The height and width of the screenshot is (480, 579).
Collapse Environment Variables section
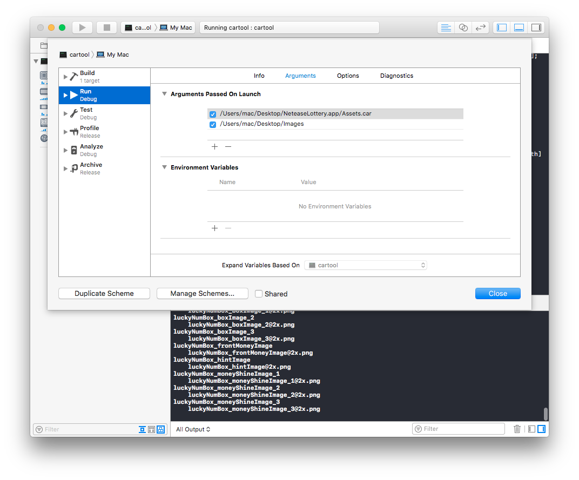click(164, 167)
